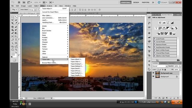Reset default foreground/background colors

pyautogui.click(x=12, y=57)
